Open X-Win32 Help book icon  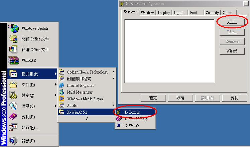click(118, 119)
